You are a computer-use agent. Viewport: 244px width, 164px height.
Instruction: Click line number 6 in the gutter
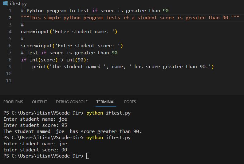[x=10, y=46]
